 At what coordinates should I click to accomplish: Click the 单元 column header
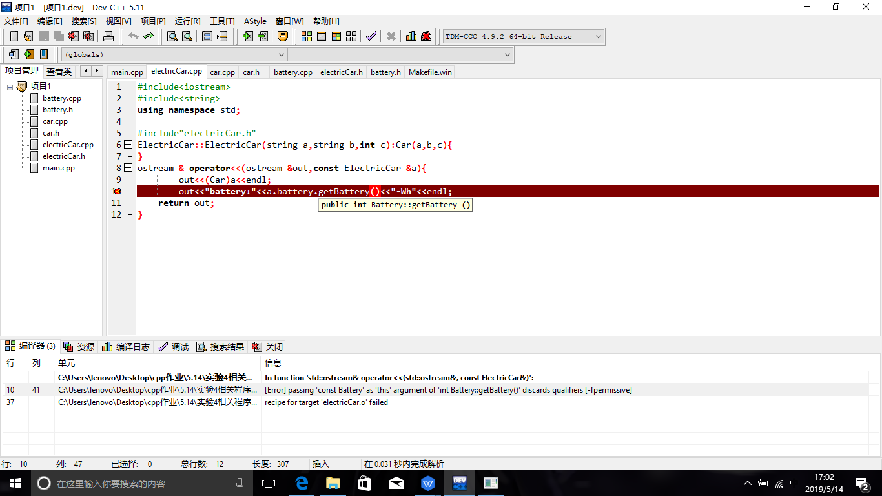(158, 364)
